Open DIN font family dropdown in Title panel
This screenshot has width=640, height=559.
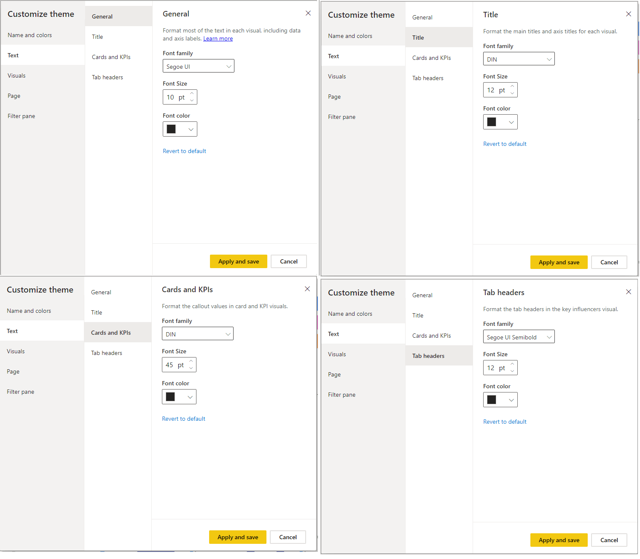click(519, 59)
